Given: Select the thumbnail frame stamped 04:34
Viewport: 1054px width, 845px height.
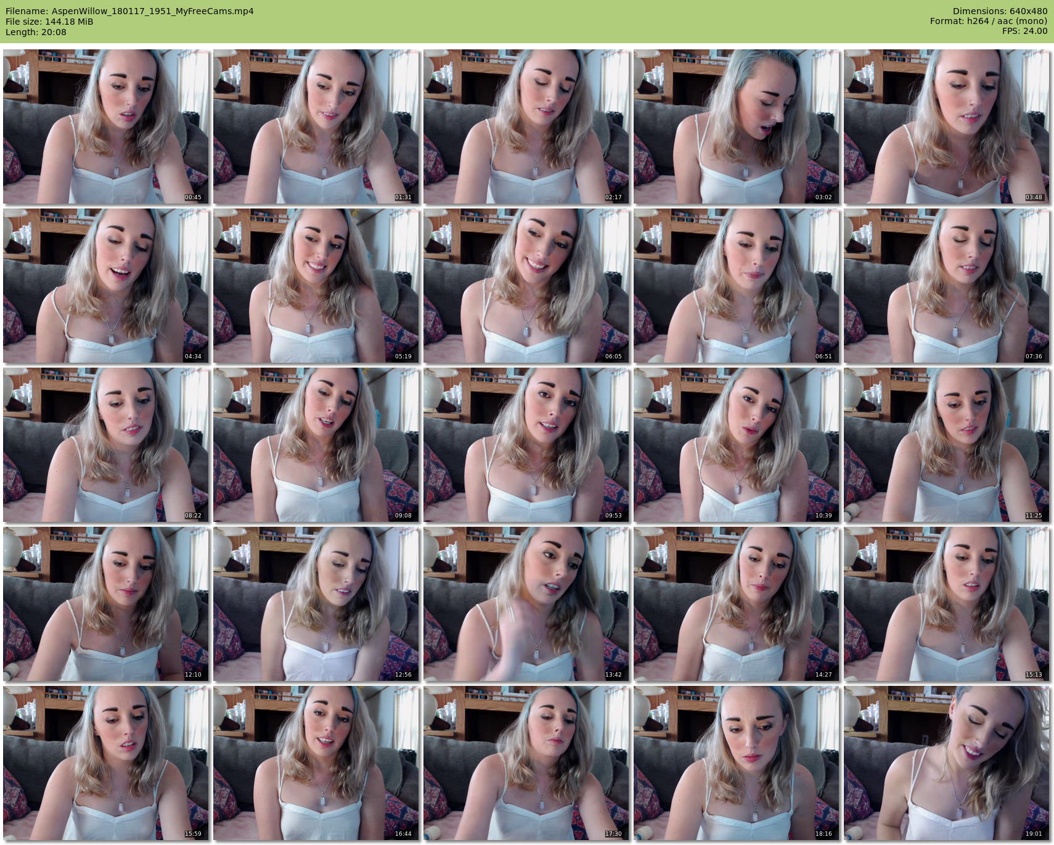Looking at the screenshot, I should coord(106,286).
